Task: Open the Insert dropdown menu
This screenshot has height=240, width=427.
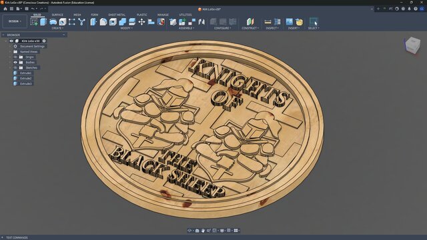Action: [x=294, y=28]
